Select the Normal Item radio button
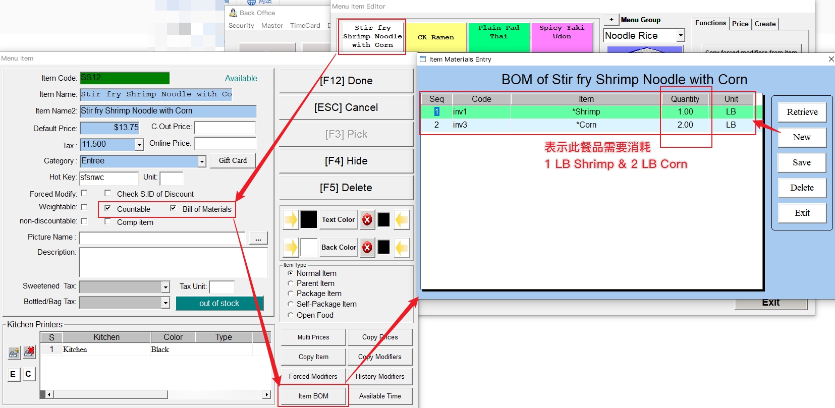 click(x=290, y=273)
